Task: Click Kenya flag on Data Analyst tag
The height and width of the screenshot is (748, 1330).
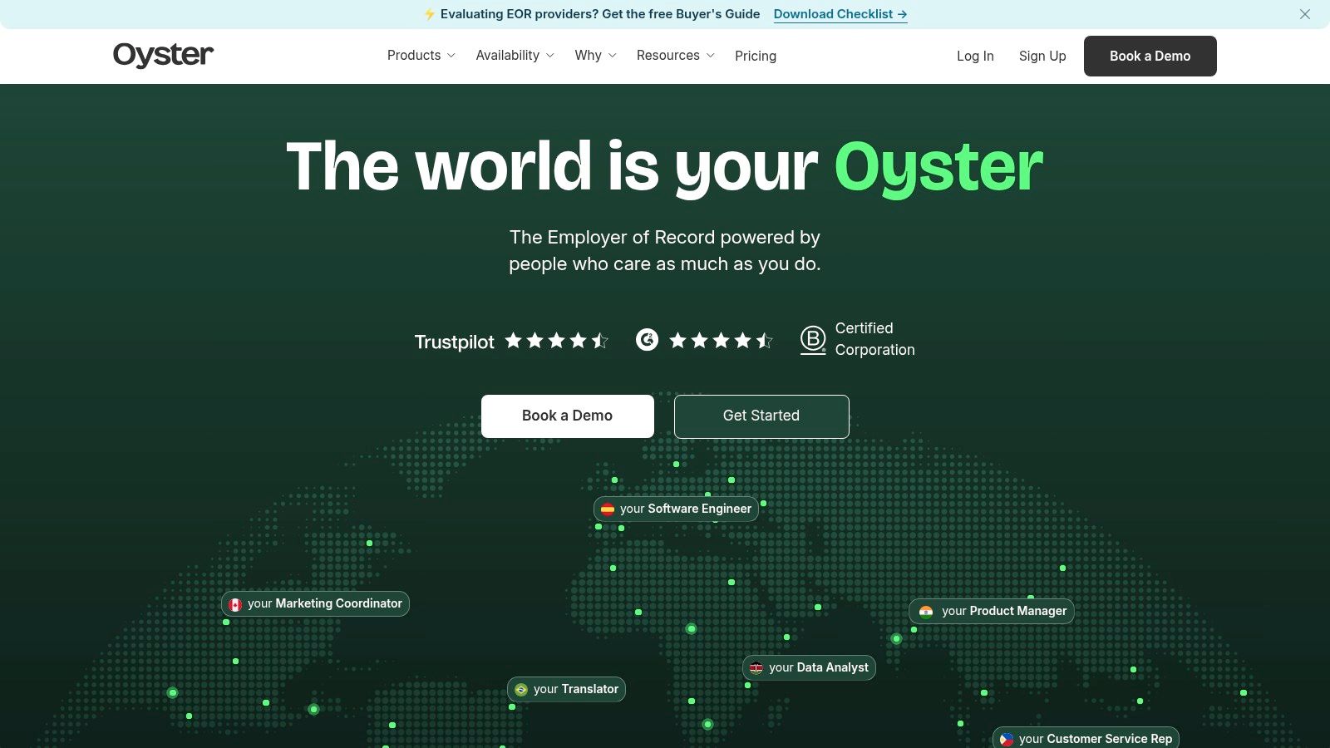Action: 756,668
